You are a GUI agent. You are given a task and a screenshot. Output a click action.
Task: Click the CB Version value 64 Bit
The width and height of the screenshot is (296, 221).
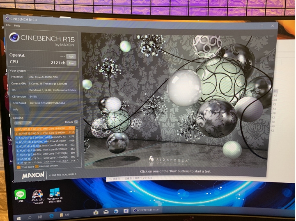(53, 96)
